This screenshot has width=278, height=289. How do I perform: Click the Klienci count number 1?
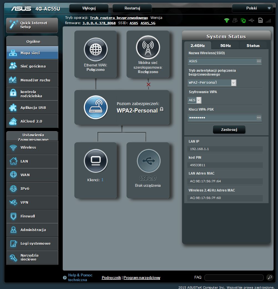102,180
